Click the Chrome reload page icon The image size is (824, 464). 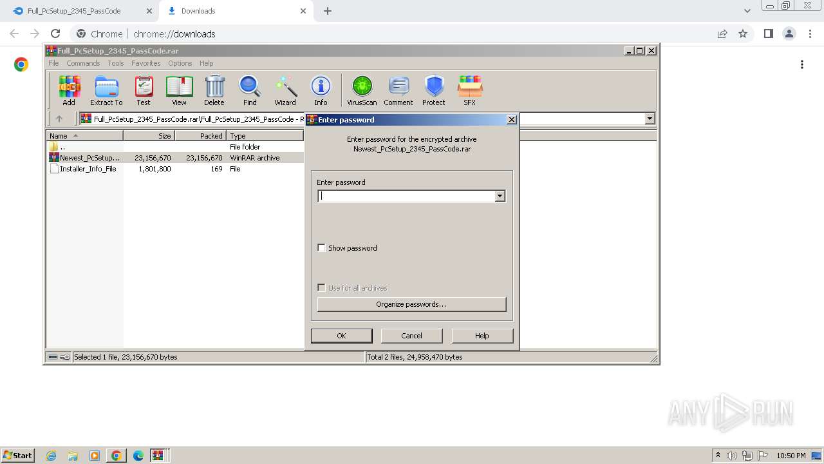[x=55, y=34]
